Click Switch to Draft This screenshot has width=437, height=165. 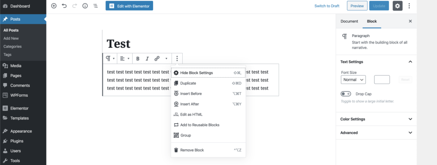pyautogui.click(x=327, y=6)
